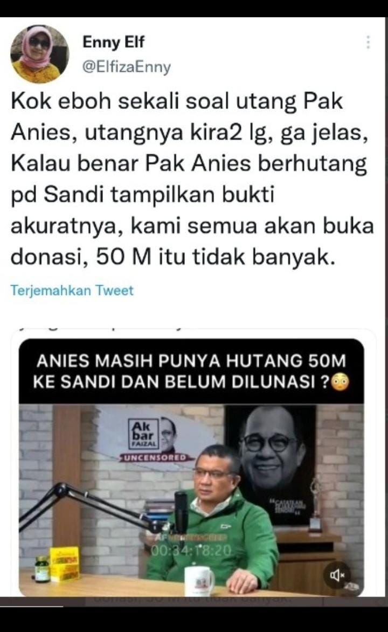
Task: Click the studio microphone on boom arm
Action: tap(181, 513)
